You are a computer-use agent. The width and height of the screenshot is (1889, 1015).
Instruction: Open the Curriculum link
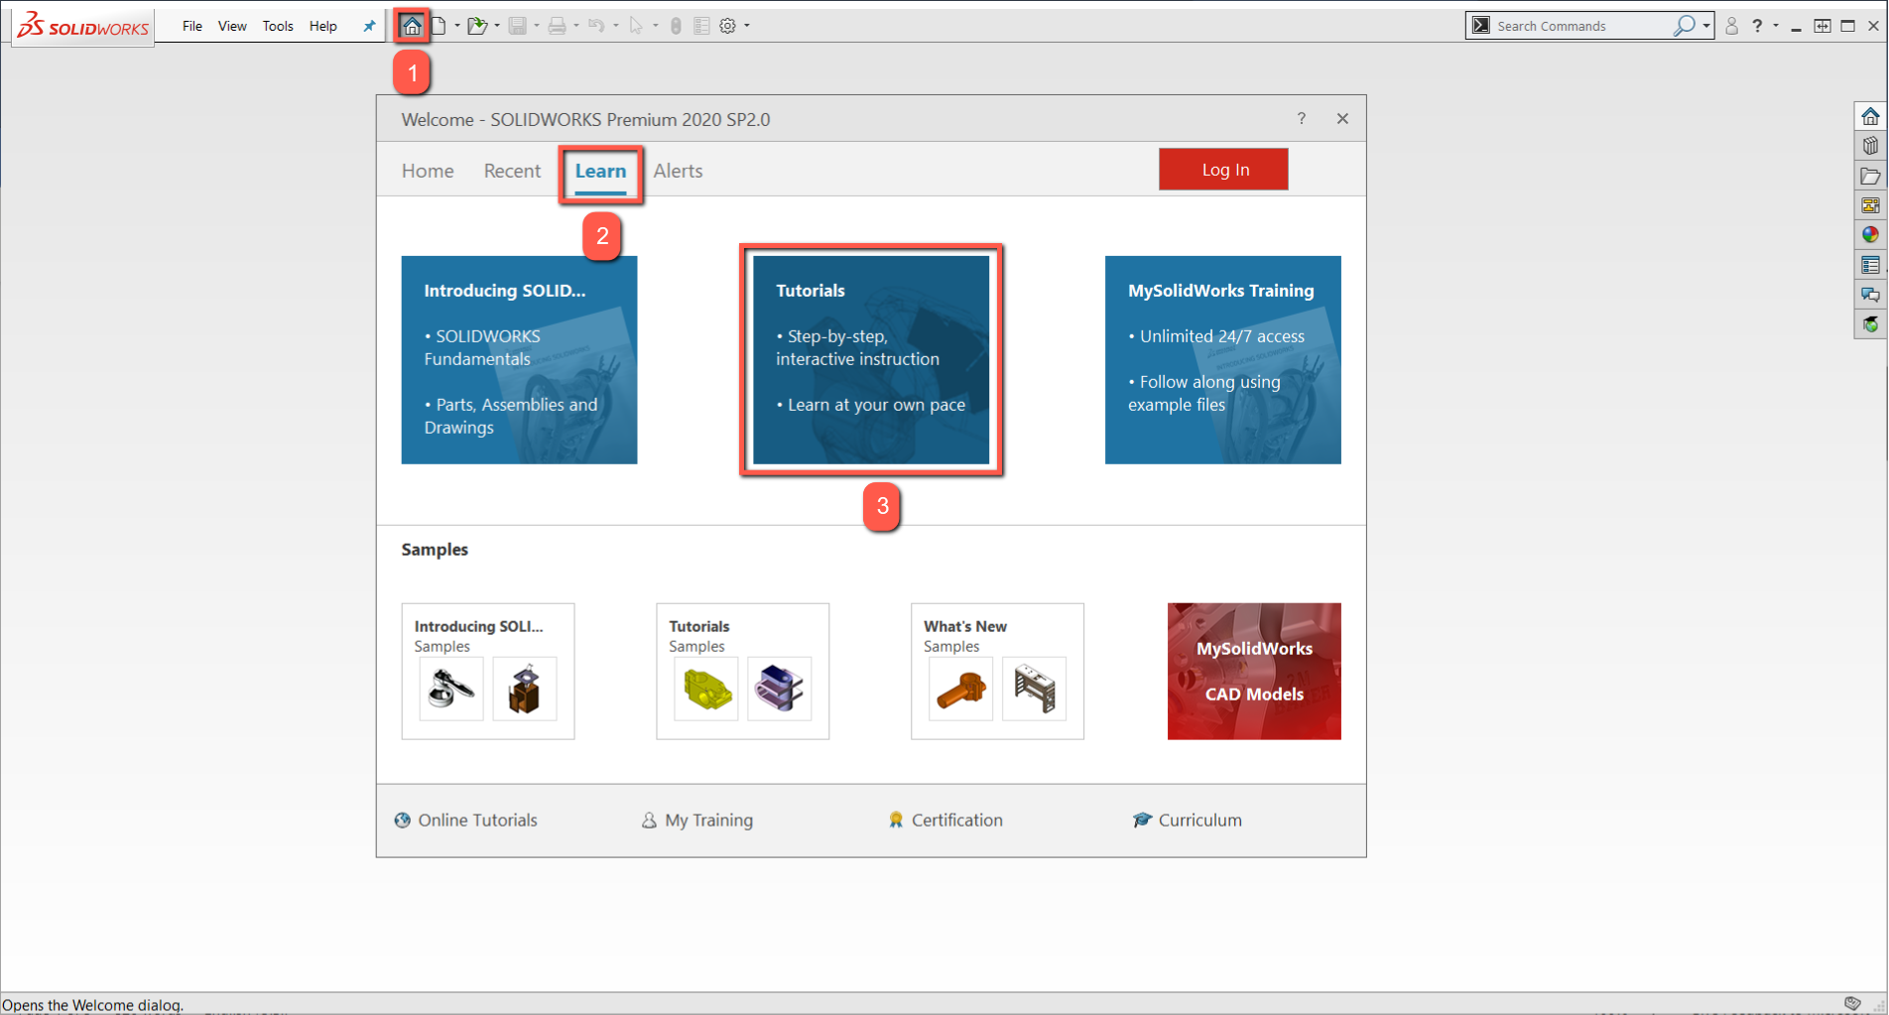(x=1188, y=821)
